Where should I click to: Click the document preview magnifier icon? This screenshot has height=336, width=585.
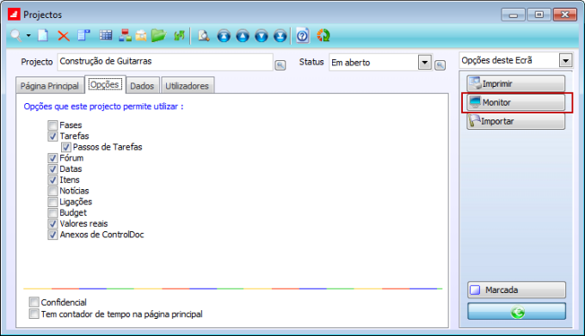pyautogui.click(x=204, y=36)
